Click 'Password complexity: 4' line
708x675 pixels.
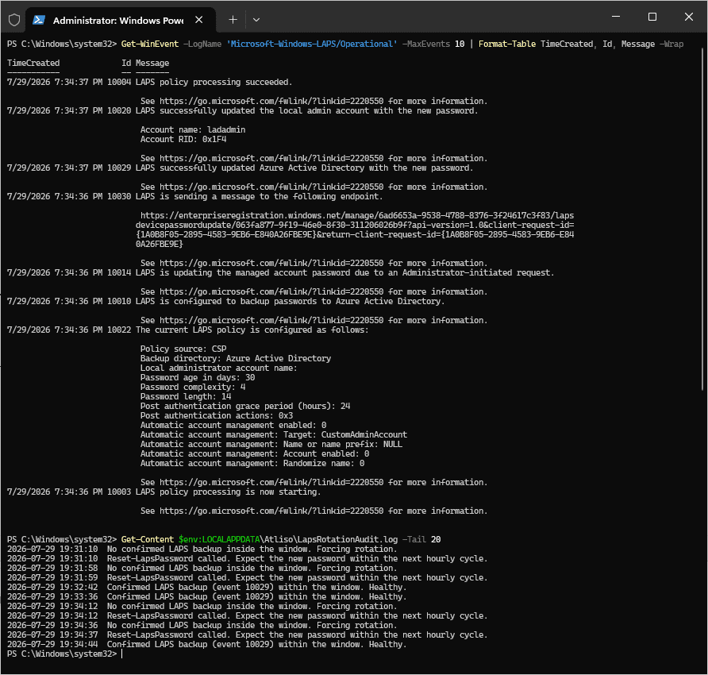coord(193,387)
